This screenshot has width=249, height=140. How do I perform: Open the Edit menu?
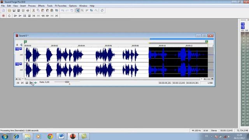(x=9, y=6)
